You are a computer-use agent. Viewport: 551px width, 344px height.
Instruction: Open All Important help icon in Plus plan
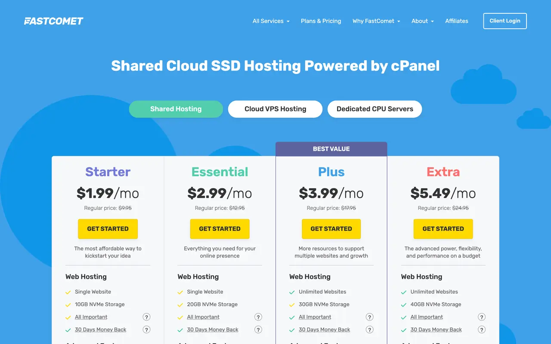coord(369,317)
